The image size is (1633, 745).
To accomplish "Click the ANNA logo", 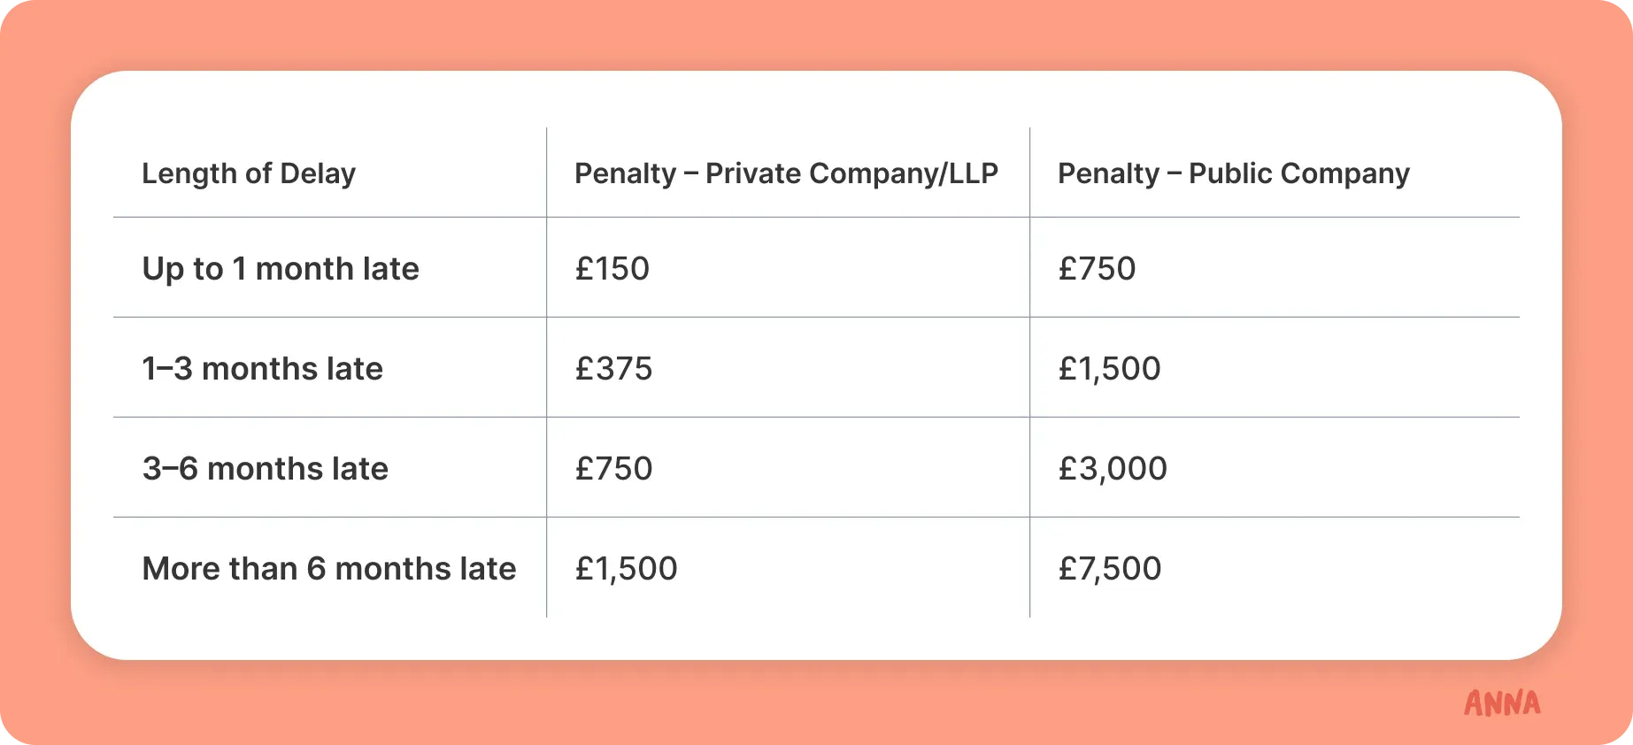I will [1502, 703].
